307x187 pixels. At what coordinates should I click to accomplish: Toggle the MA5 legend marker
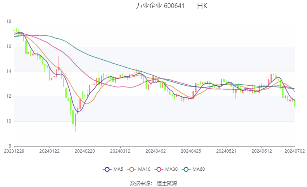(x=107, y=169)
